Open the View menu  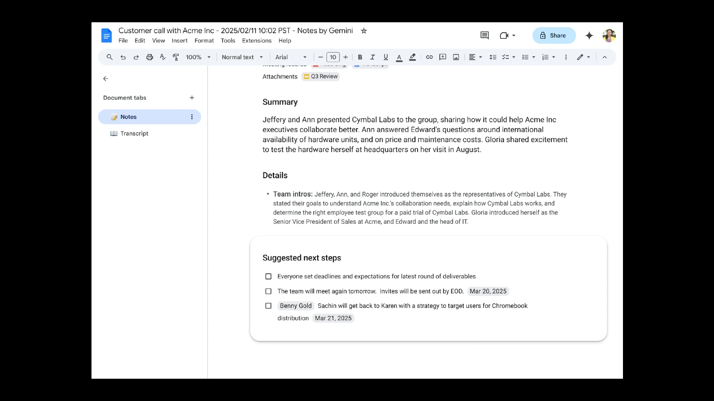(158, 41)
